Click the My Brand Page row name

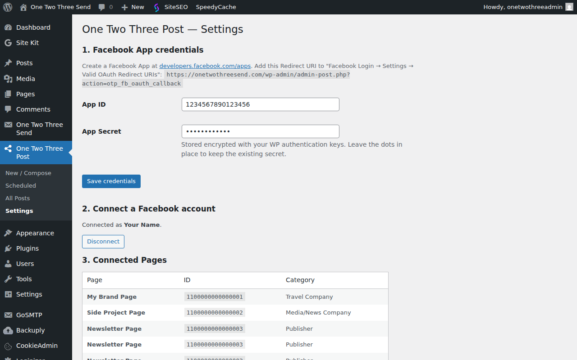point(112,297)
